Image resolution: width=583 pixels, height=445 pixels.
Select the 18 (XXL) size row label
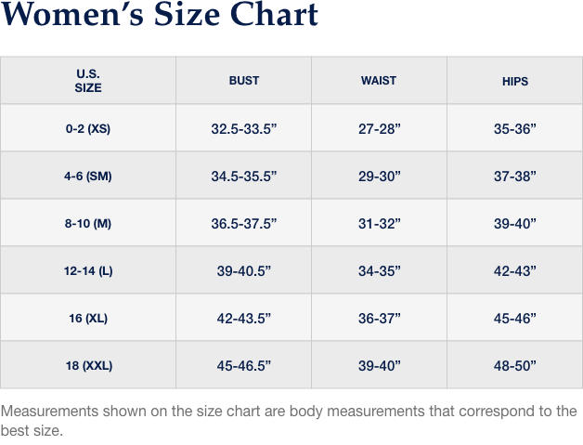pyautogui.click(x=88, y=366)
